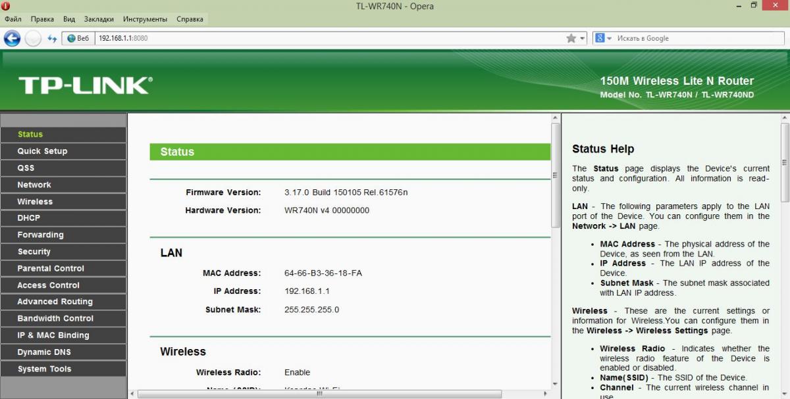Click the address field showing 192.168.1.1
This screenshot has width=790, height=399.
coord(329,38)
